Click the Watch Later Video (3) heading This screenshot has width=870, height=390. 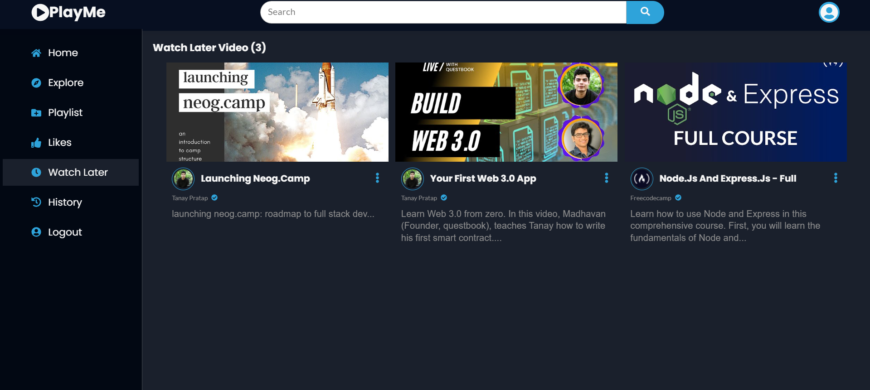click(x=209, y=48)
